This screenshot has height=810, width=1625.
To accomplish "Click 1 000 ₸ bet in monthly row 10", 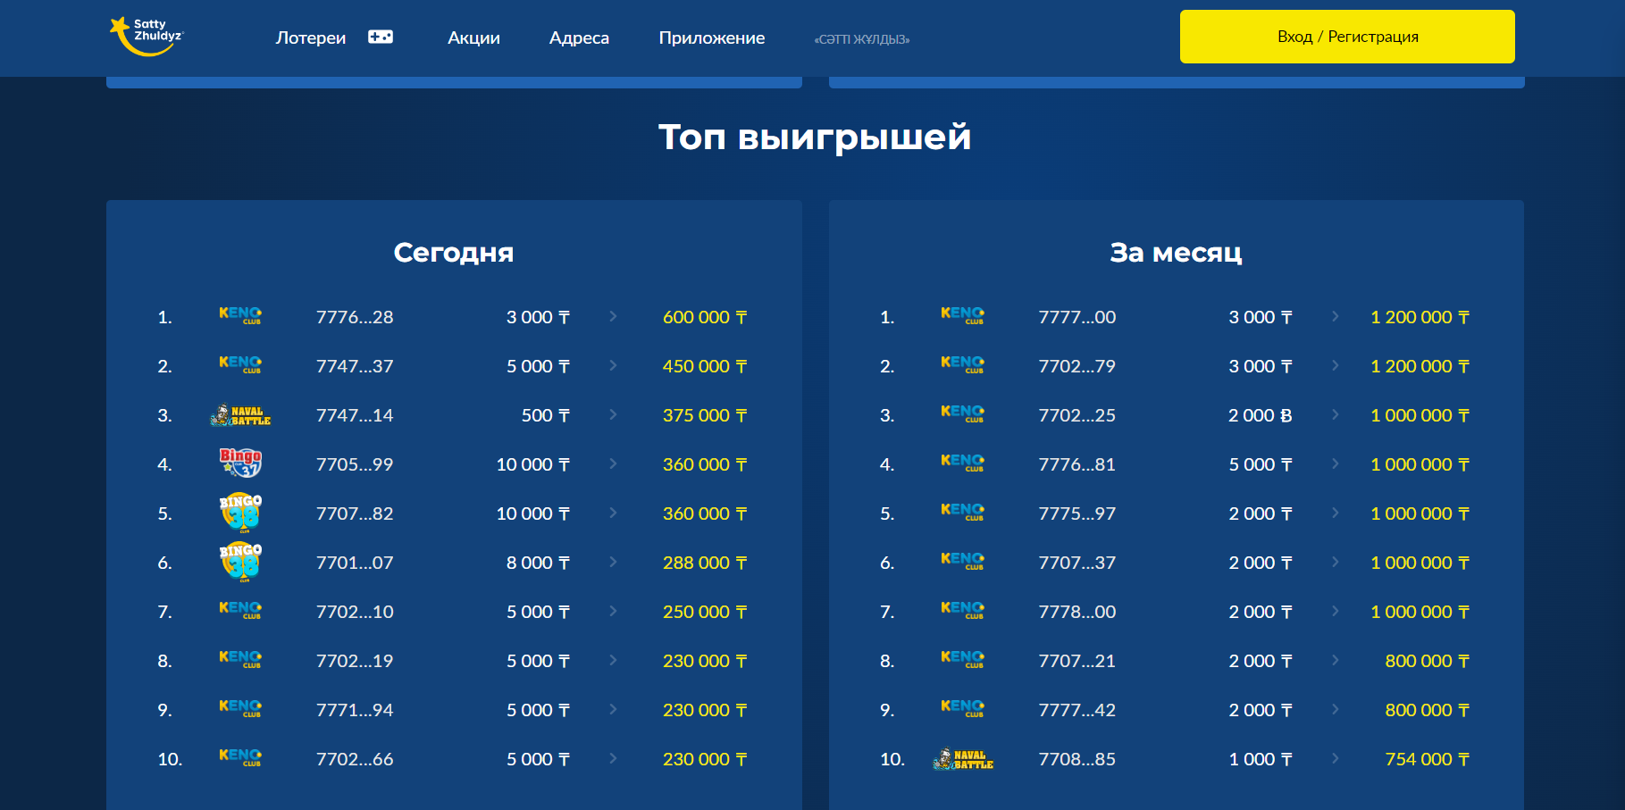I will [x=1261, y=759].
